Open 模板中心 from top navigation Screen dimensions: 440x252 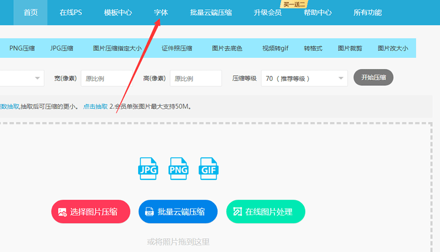click(x=118, y=12)
